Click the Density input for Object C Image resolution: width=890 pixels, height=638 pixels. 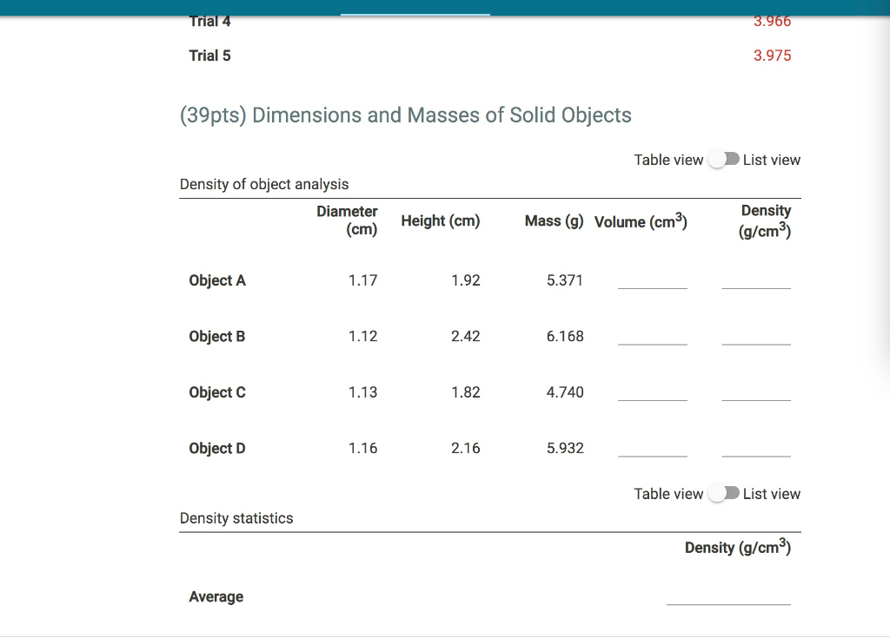[x=756, y=397]
